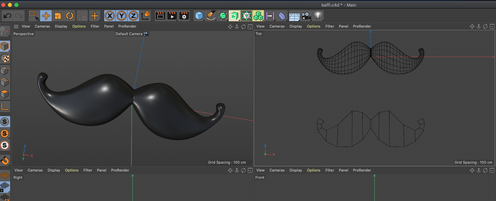Screen dimensions: 496x201
Task: Select the Live Selection tool
Action: click(x=34, y=15)
